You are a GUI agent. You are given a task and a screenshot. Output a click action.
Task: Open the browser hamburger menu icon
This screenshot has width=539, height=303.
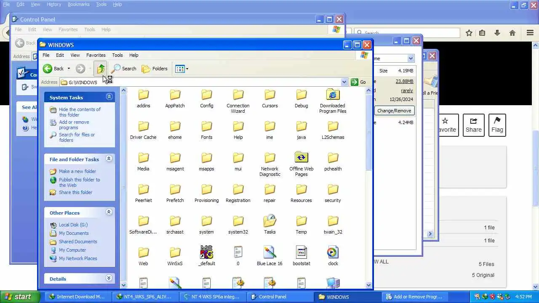pos(530,33)
